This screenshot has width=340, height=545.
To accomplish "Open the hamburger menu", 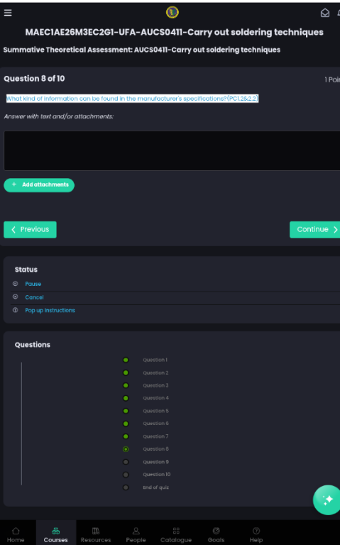I will point(8,13).
